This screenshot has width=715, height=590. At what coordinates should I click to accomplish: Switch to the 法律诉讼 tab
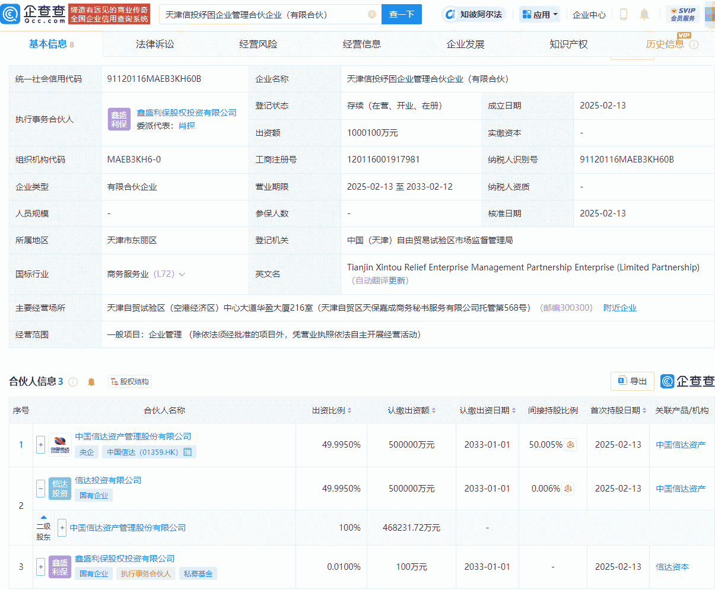(x=157, y=43)
